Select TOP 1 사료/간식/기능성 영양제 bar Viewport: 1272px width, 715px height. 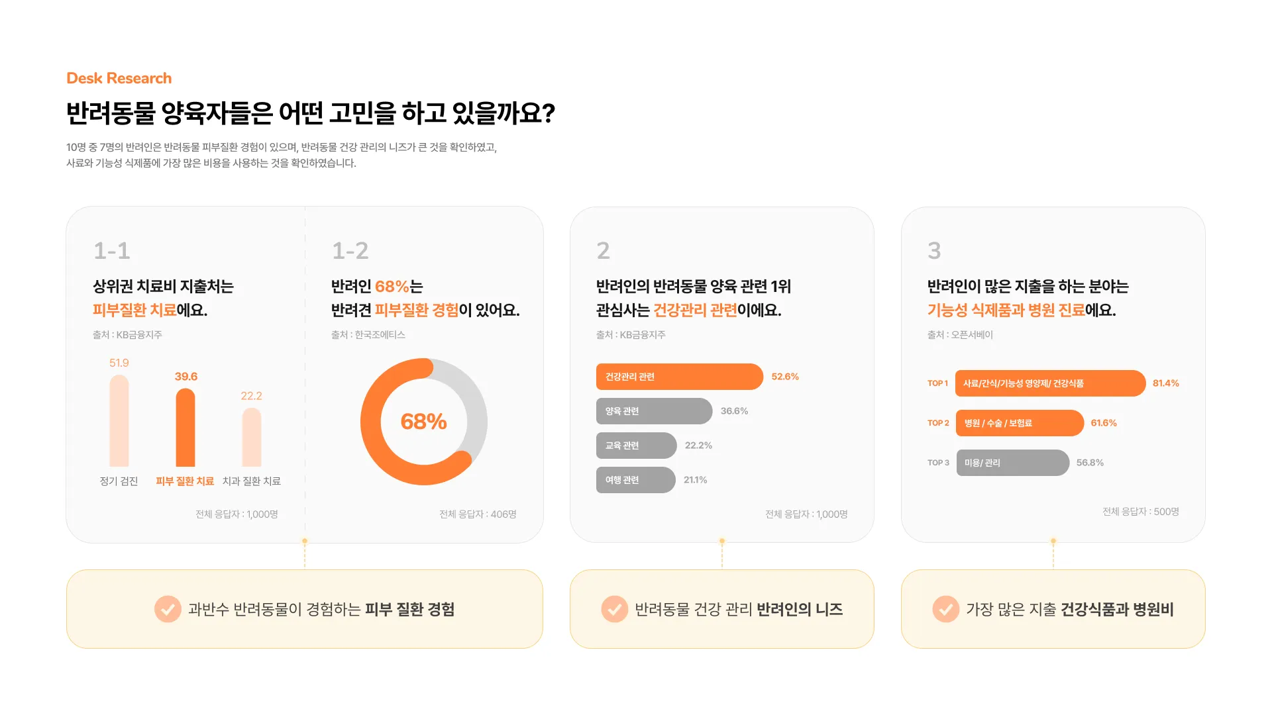point(1050,383)
